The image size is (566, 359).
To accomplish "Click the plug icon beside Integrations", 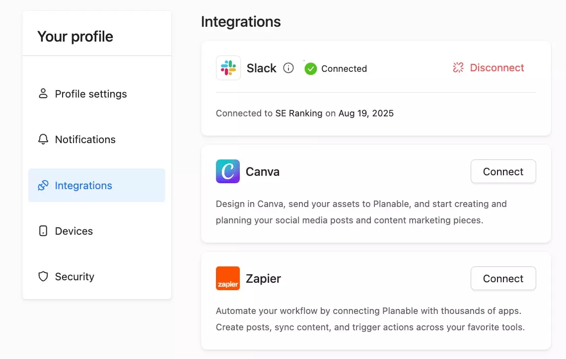I will click(x=43, y=185).
